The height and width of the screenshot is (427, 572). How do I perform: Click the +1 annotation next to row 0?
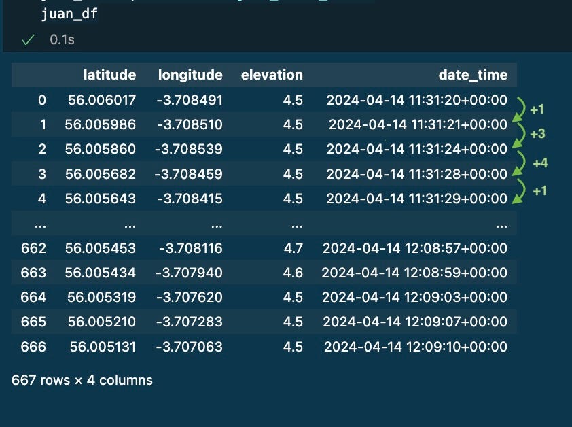pos(537,109)
